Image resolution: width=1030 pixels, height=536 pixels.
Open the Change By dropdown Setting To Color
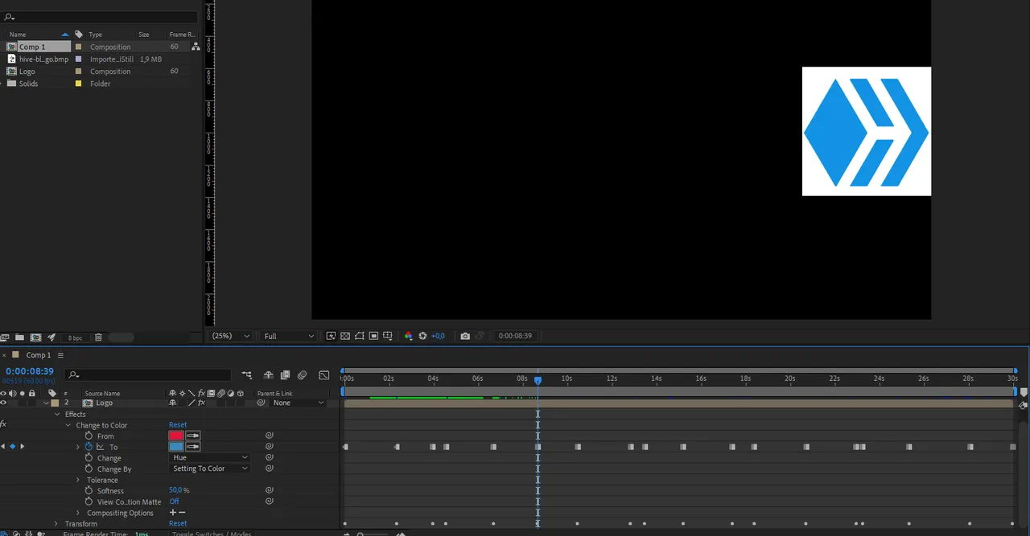tap(209, 468)
